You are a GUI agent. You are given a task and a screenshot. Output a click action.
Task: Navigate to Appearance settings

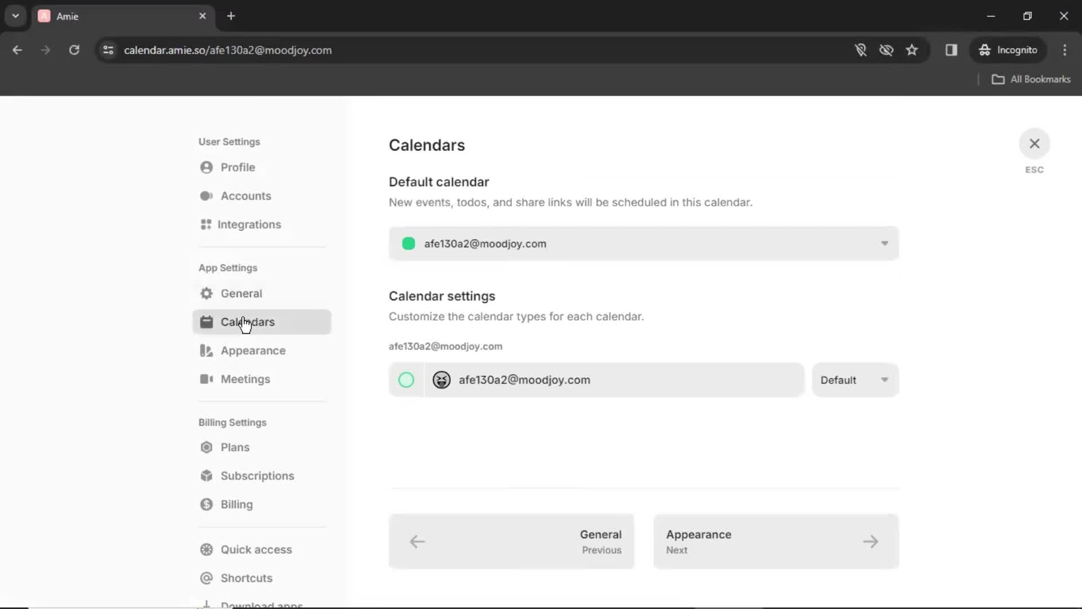pos(254,350)
